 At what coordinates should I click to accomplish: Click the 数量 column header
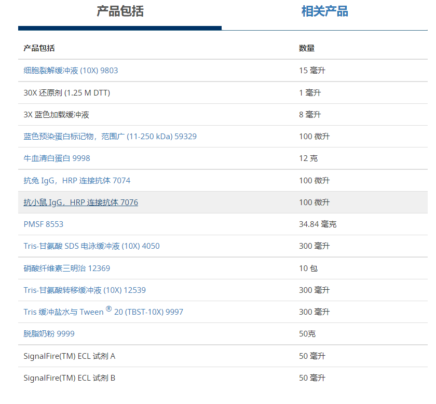tap(307, 48)
